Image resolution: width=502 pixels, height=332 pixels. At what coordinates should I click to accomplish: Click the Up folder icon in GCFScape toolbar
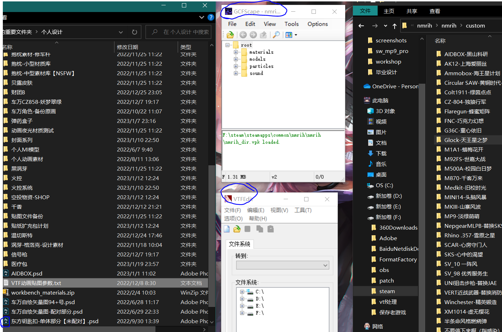pos(263,35)
